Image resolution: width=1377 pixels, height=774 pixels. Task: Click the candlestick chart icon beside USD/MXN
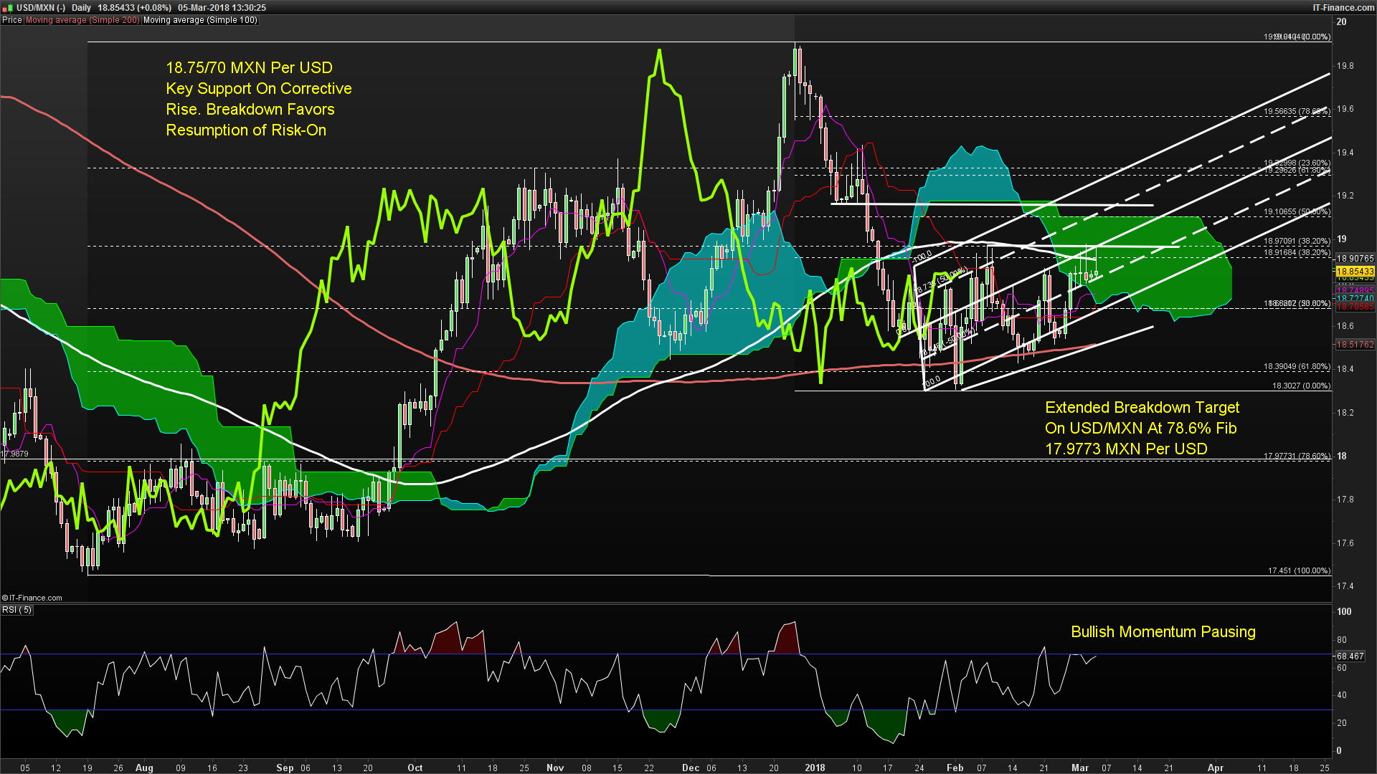tap(7, 7)
